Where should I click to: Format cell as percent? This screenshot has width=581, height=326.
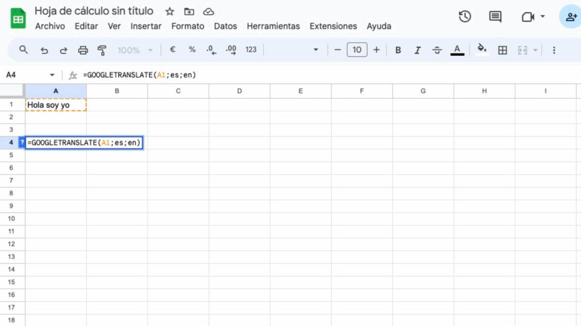click(192, 50)
